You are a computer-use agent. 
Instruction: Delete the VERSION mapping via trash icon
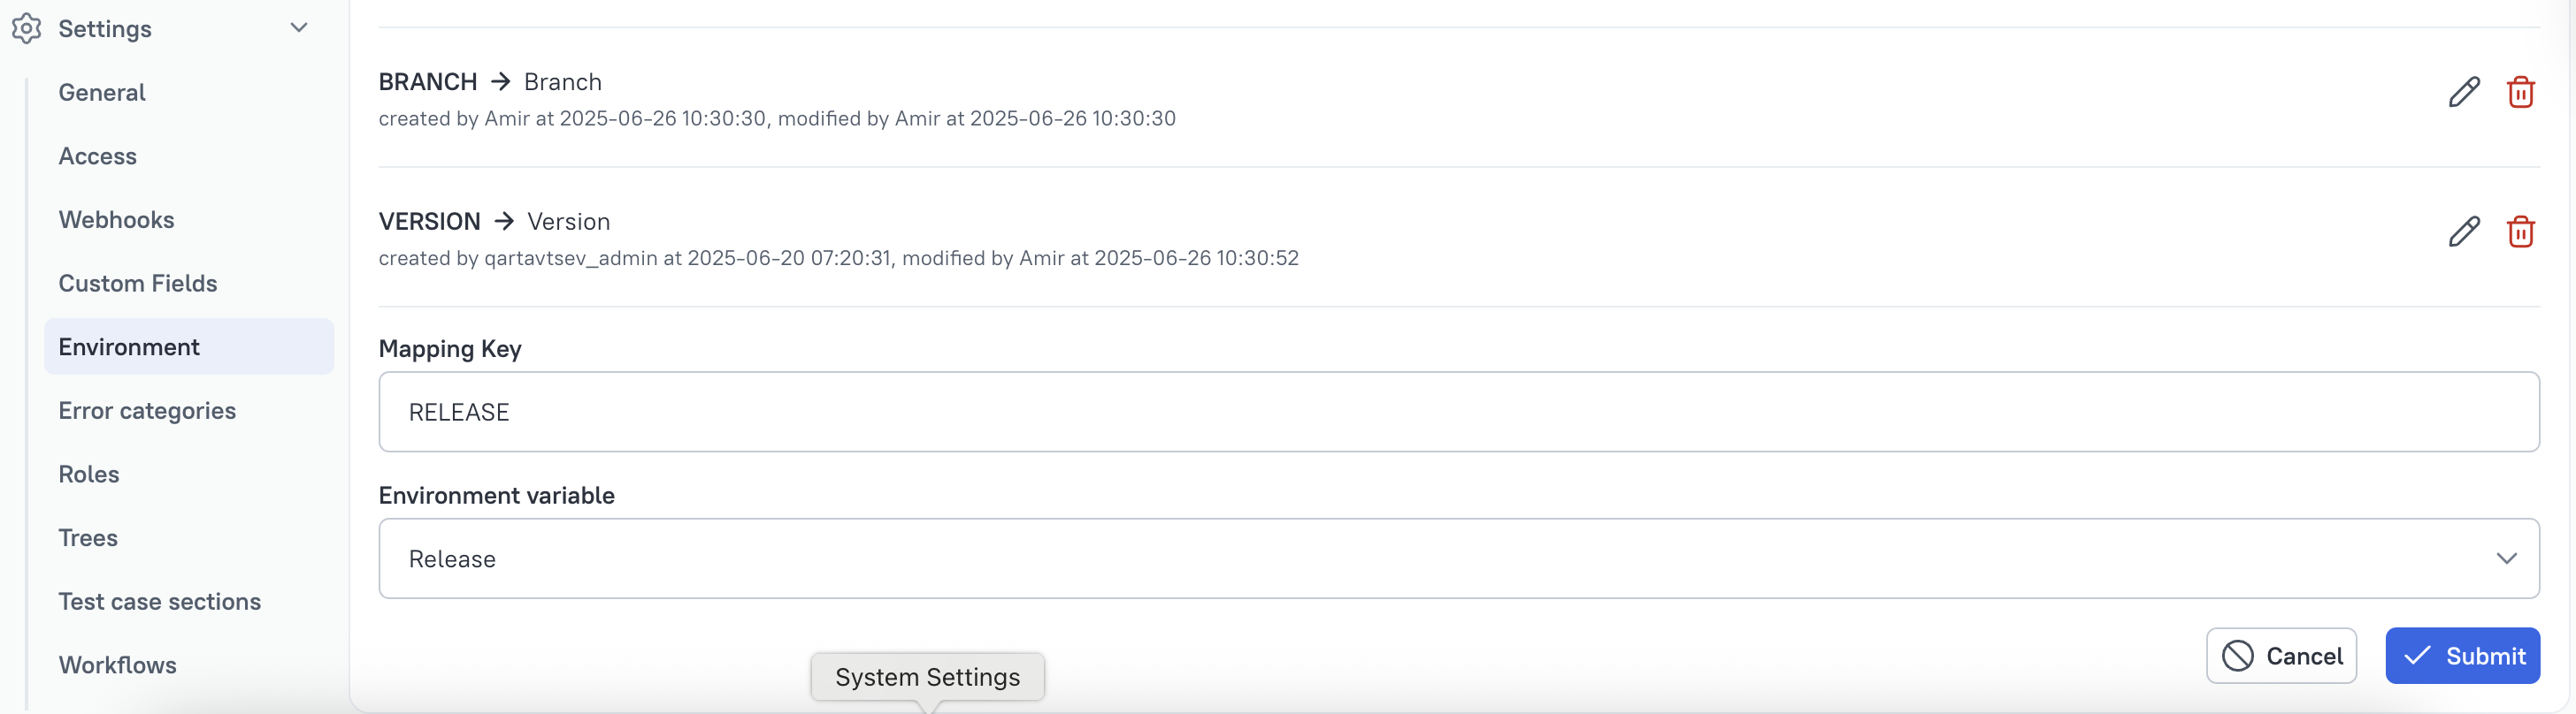pos(2521,232)
